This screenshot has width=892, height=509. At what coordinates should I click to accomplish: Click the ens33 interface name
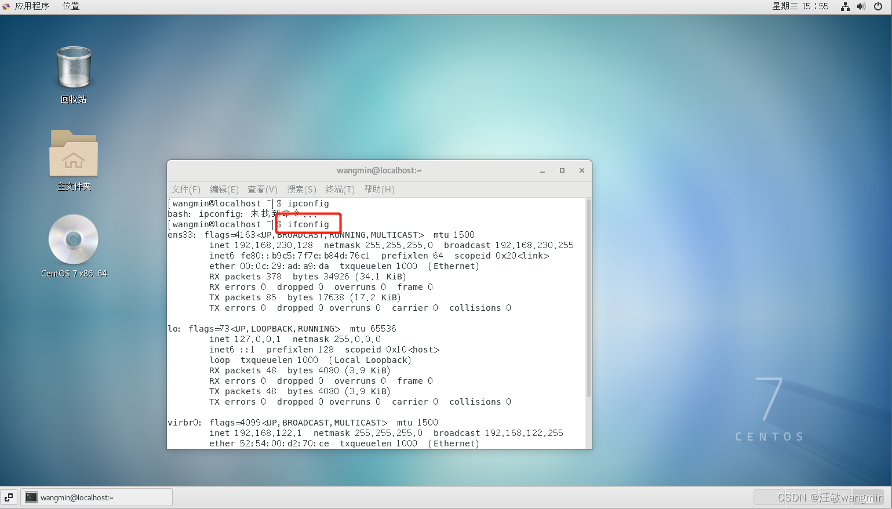coord(181,235)
